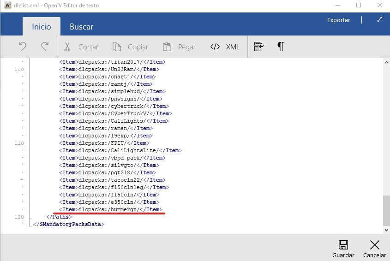Close the OpenIV editor window
Viewport: 390px width, 261px height.
click(x=379, y=5)
